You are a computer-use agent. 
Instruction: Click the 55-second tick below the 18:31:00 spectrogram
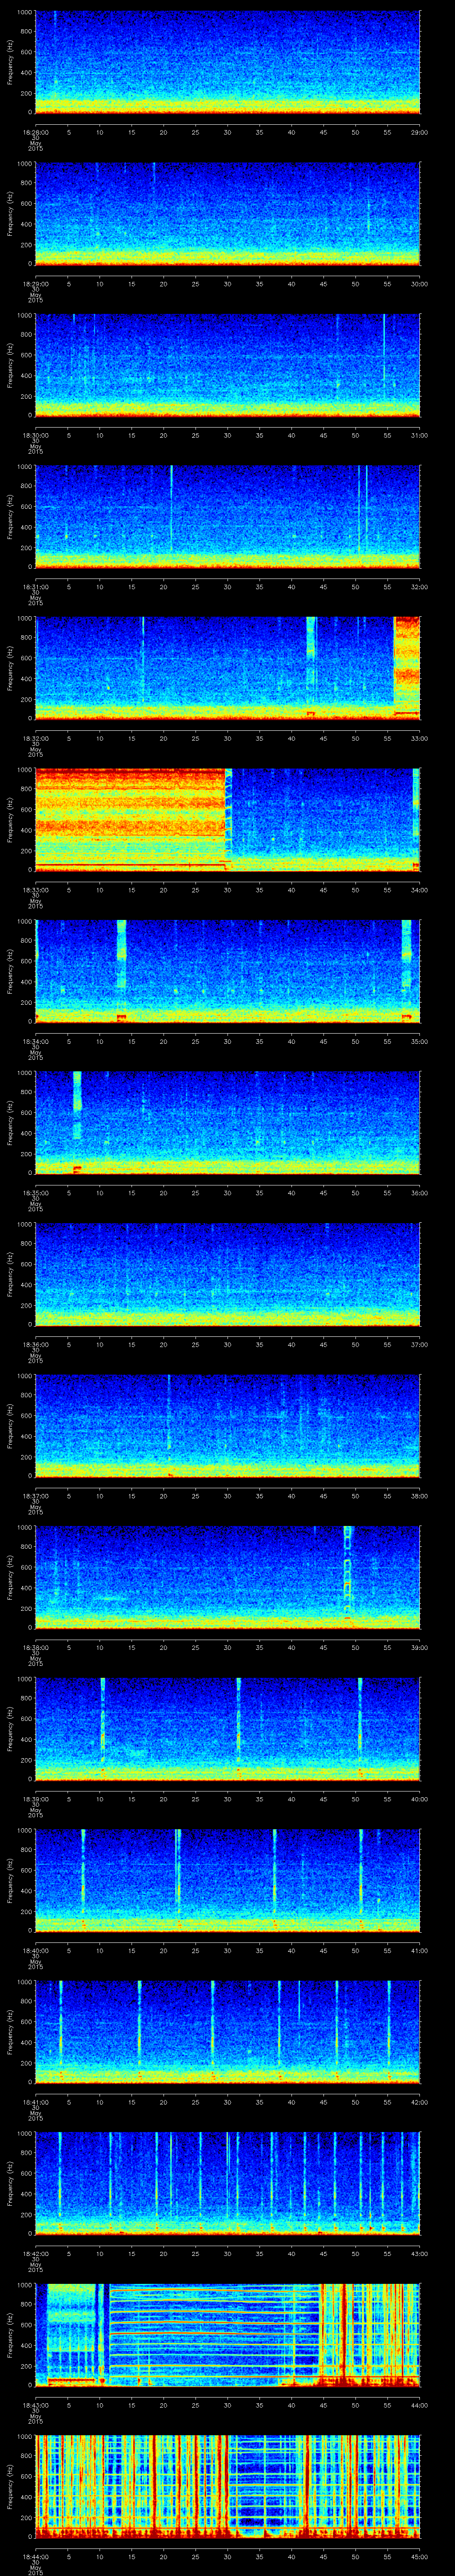click(387, 586)
